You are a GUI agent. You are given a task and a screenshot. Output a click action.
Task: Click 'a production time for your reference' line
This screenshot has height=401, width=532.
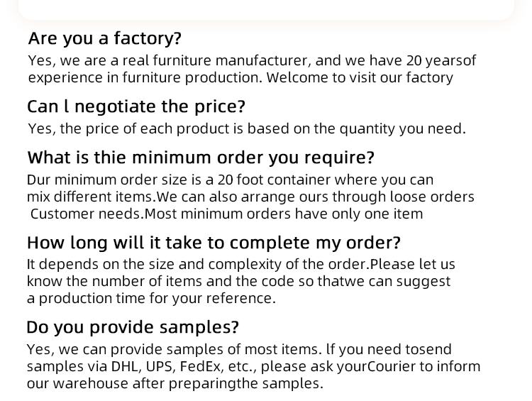point(151,299)
